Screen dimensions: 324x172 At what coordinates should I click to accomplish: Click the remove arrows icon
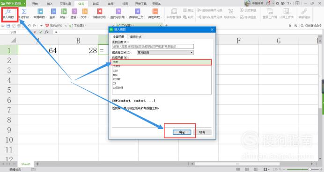[231, 11]
